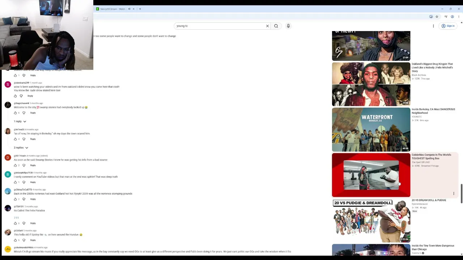The width and height of the screenshot is (463, 260).
Task: Reply to the @stevlearts249 comment
Action: coord(30,96)
